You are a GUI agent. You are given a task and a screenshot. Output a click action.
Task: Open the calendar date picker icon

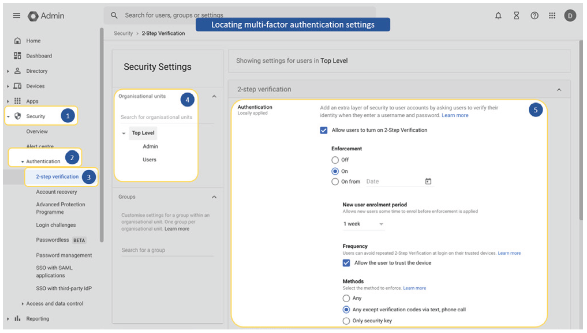pos(428,181)
